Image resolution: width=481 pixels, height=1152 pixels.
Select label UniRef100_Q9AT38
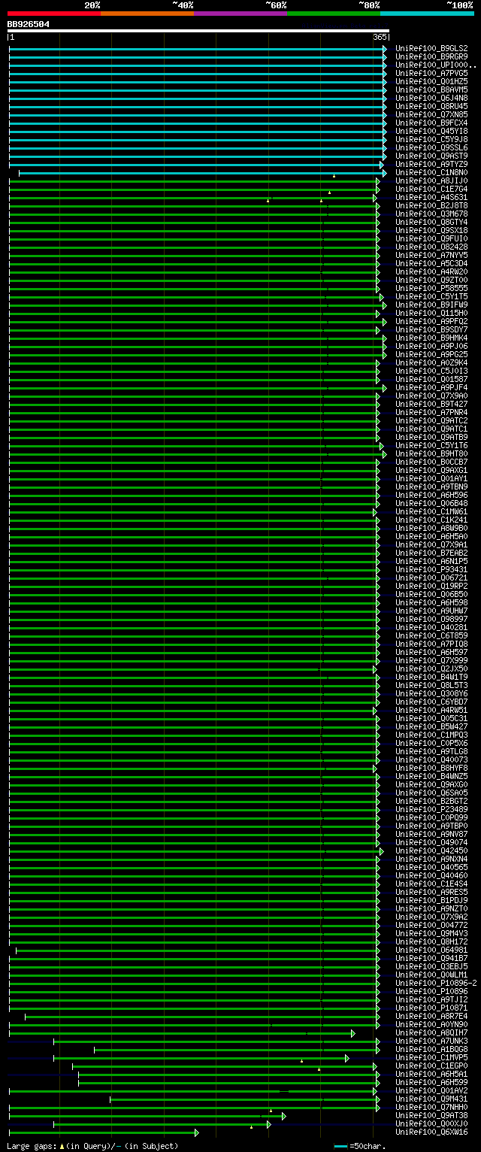(x=431, y=1115)
